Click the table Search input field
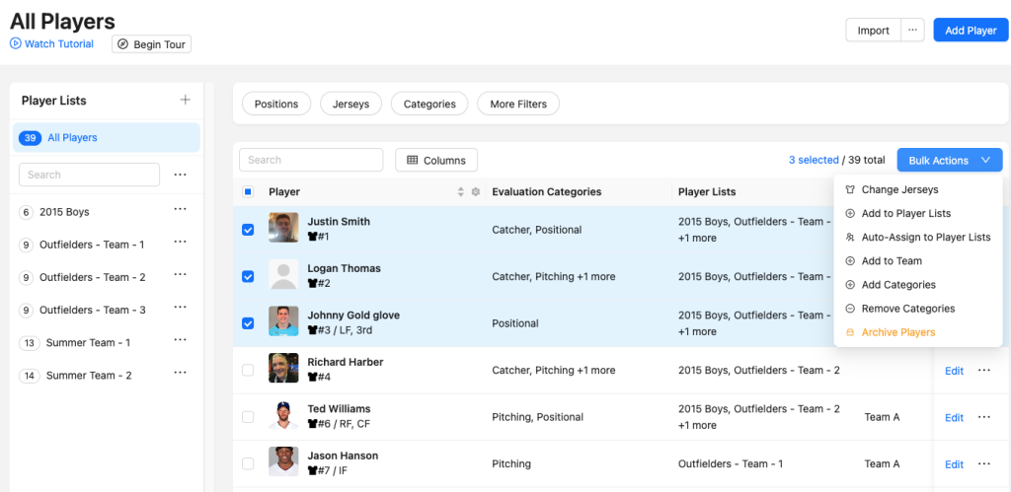The height and width of the screenshot is (492, 1011). 311,160
